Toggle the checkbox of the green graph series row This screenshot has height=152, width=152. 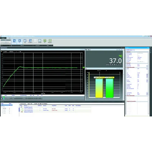pos(2,97)
